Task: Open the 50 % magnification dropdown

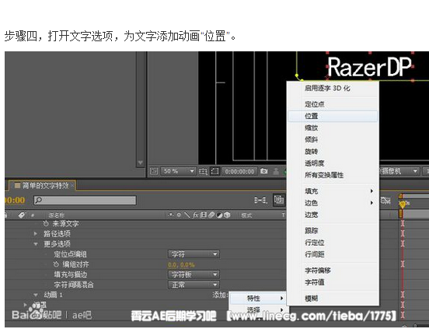Action: (178, 171)
